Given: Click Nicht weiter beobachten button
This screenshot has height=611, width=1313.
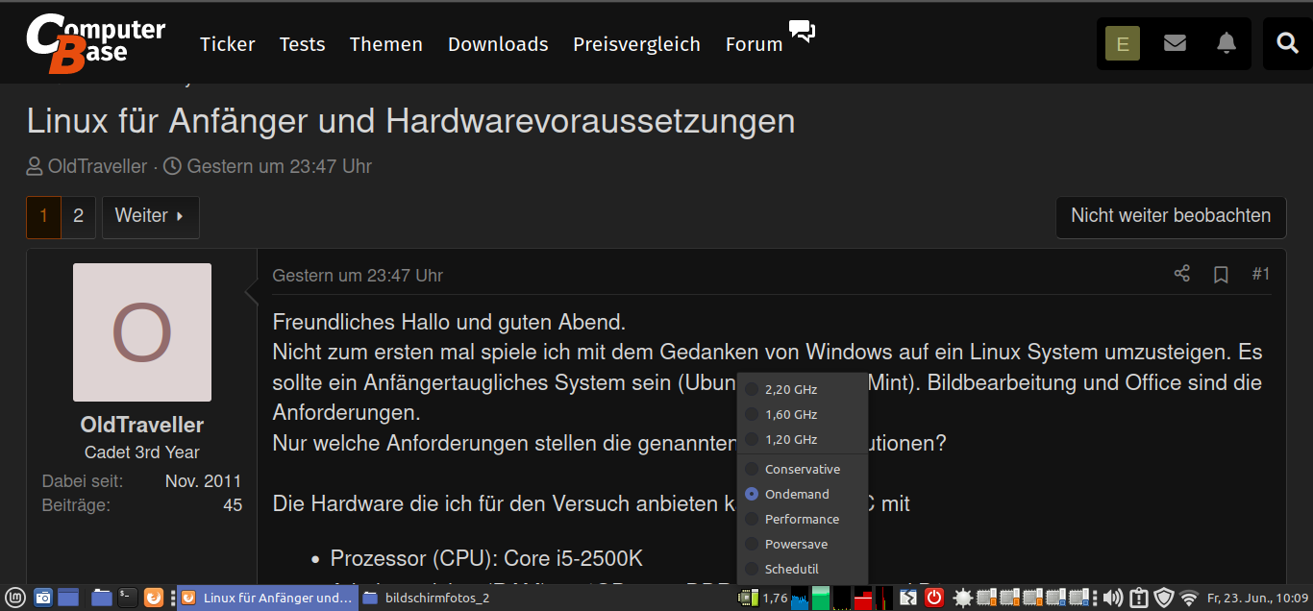Looking at the screenshot, I should (x=1171, y=216).
